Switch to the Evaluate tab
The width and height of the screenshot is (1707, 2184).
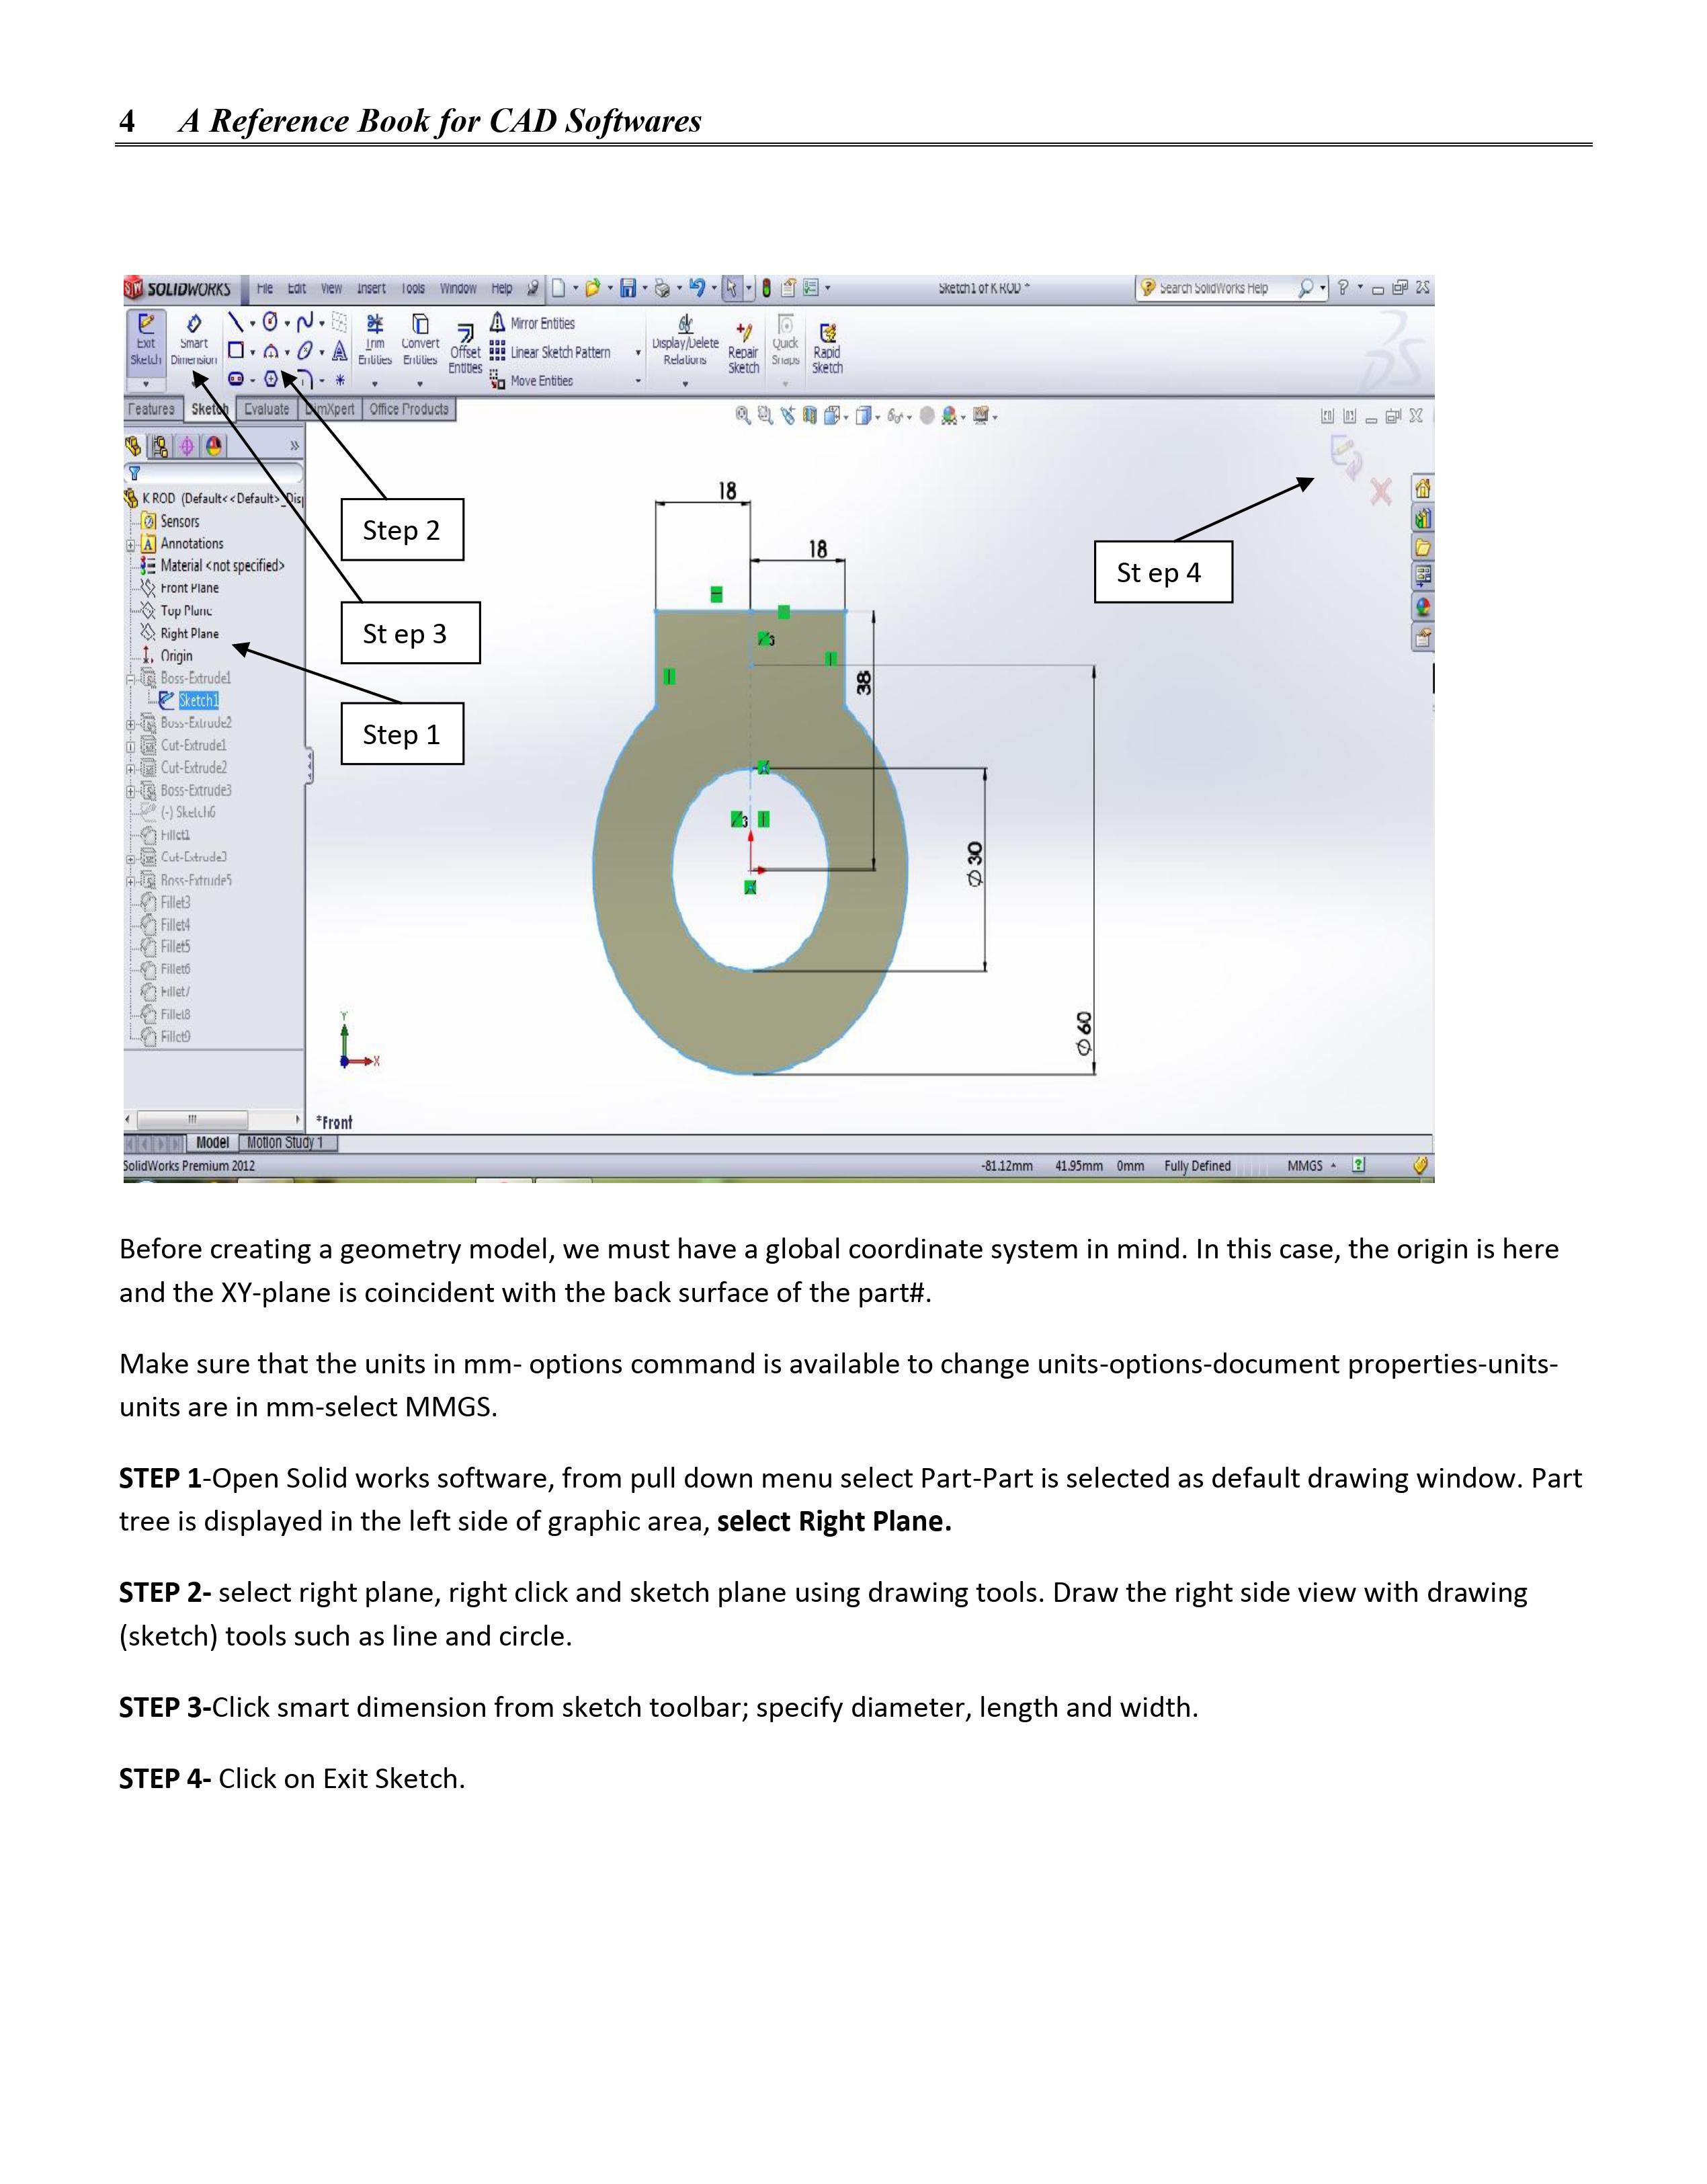[x=266, y=410]
